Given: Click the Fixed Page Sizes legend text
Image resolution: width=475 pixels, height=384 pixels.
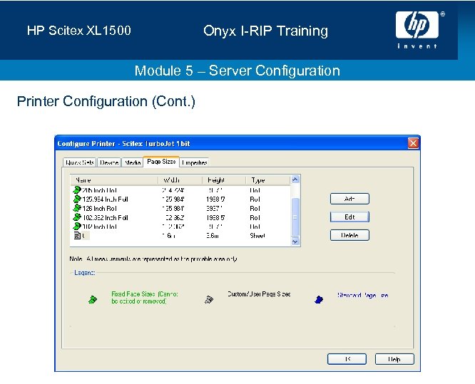Looking at the screenshot, I should tap(145, 298).
